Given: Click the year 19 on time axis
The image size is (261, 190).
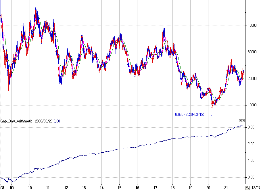Looking at the screenshot, I should tap(190, 188).
